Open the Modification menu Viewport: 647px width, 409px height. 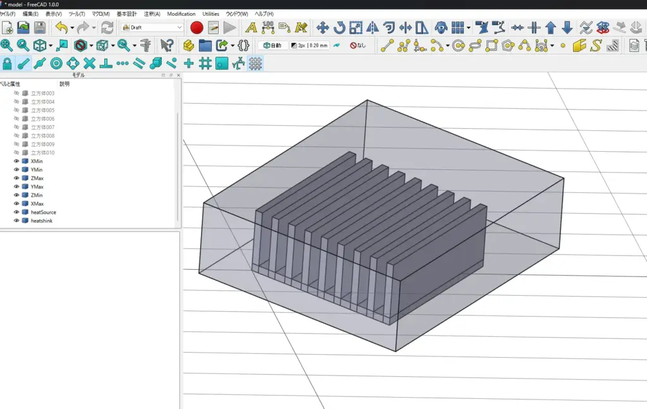click(181, 14)
